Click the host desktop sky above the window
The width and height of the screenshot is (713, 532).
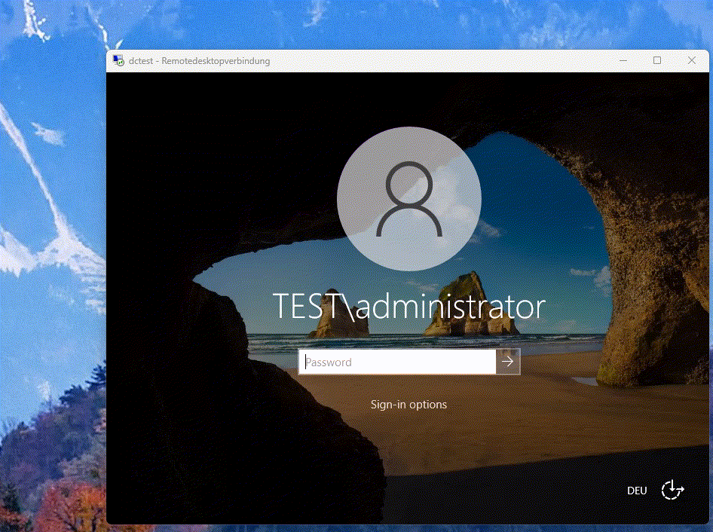[377, 23]
